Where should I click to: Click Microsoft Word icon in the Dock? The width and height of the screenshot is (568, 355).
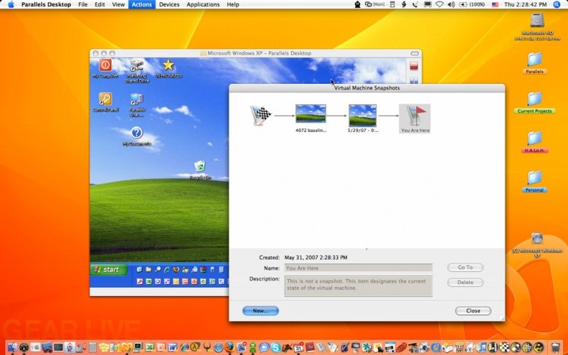coord(173,348)
